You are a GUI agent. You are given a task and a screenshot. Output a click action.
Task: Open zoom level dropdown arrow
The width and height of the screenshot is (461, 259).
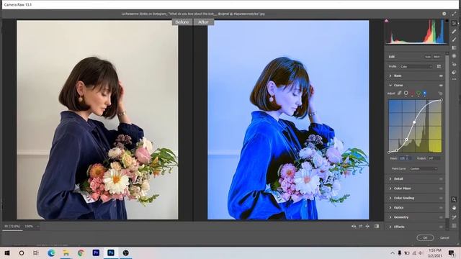click(x=37, y=227)
